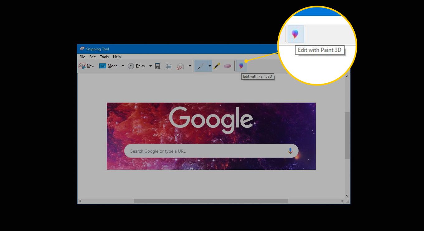Click the Mode button label
Screen dimensions: 424x231
[112, 66]
